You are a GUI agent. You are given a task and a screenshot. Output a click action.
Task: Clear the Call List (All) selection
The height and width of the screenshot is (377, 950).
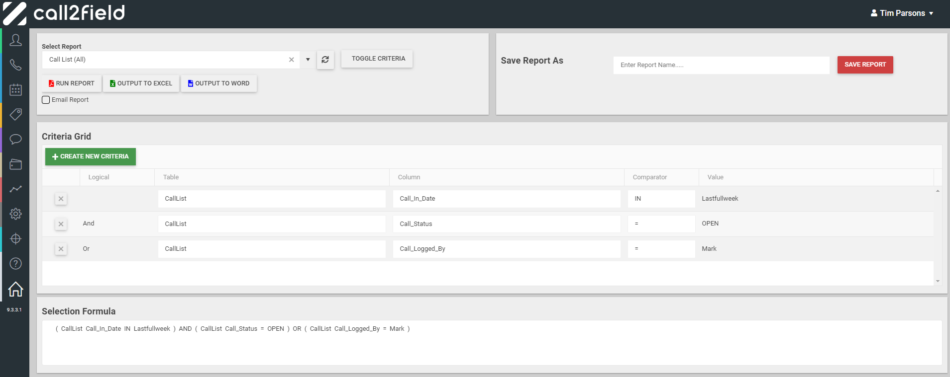pyautogui.click(x=291, y=60)
